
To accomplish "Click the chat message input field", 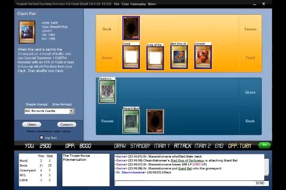I will tap(184, 183).
